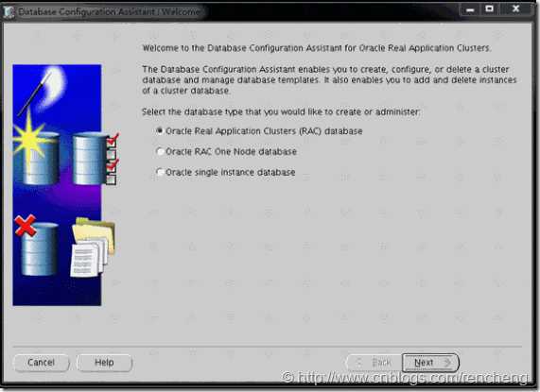The height and width of the screenshot is (392, 540).
Task: Click the disabled Back button
Action: click(x=374, y=363)
